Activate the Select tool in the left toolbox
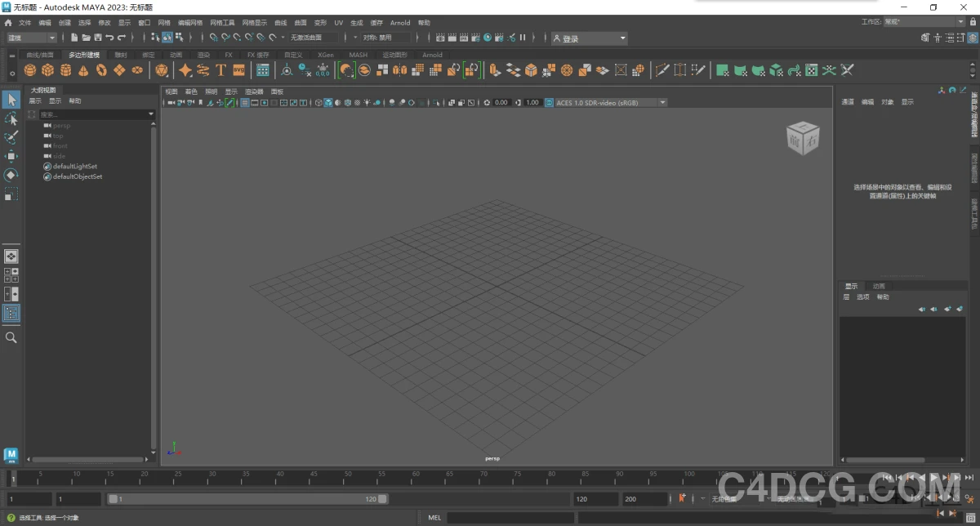Viewport: 980px width, 526px height. click(11, 100)
